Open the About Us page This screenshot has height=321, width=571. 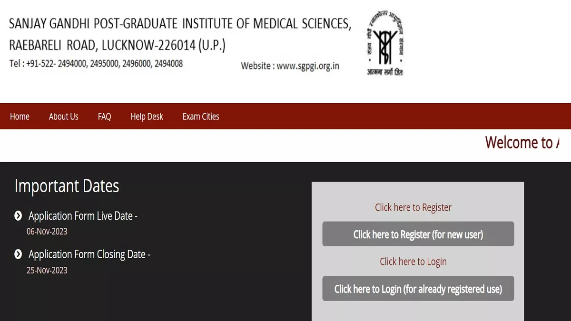(x=64, y=117)
